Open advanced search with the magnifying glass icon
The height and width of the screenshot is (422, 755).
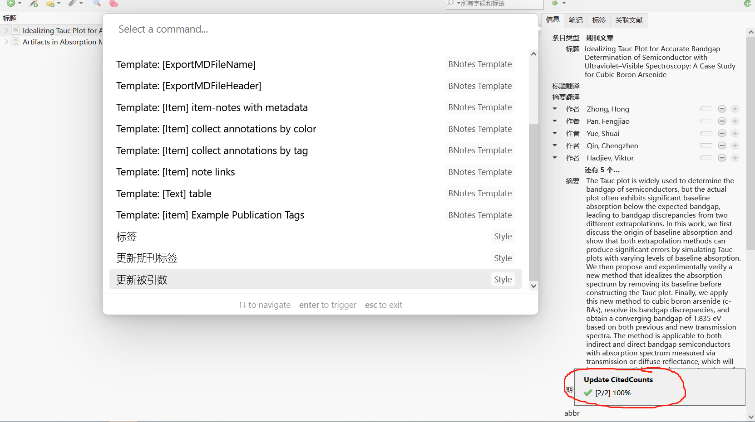[x=96, y=4]
